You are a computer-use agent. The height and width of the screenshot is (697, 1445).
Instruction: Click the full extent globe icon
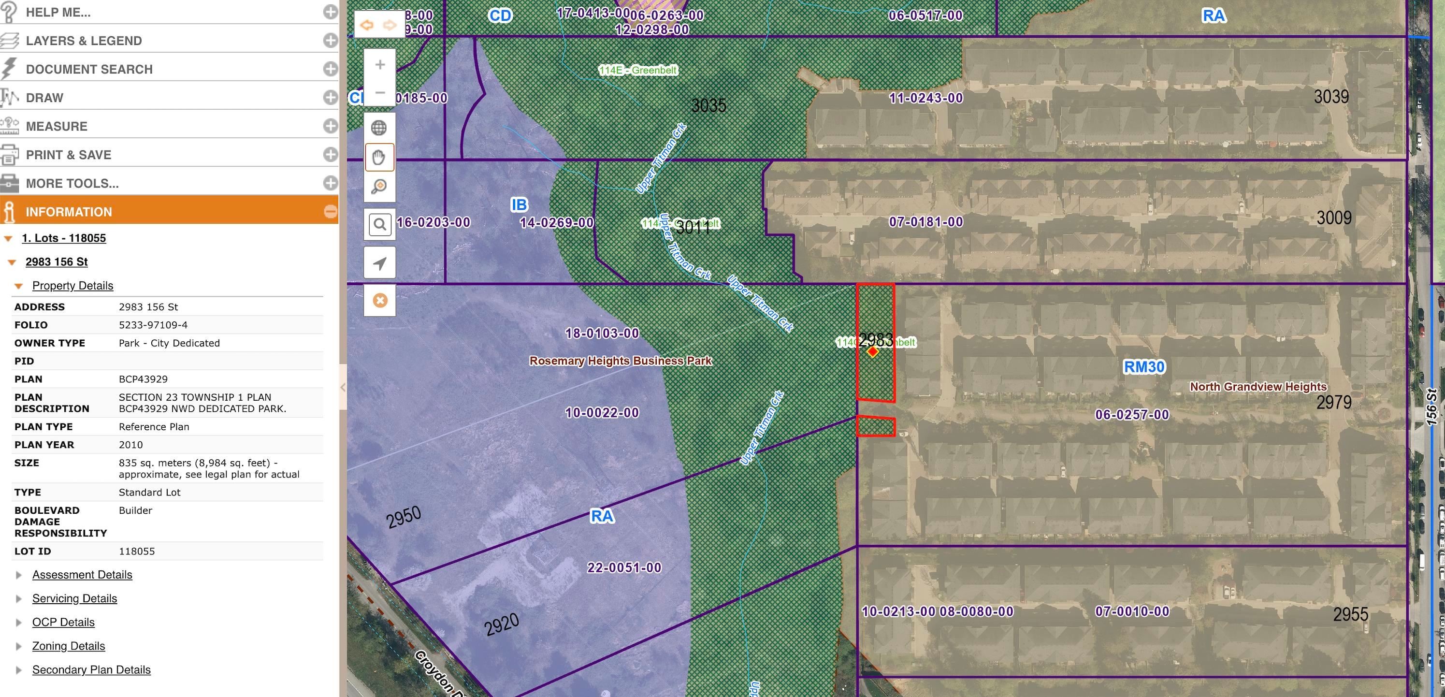379,128
